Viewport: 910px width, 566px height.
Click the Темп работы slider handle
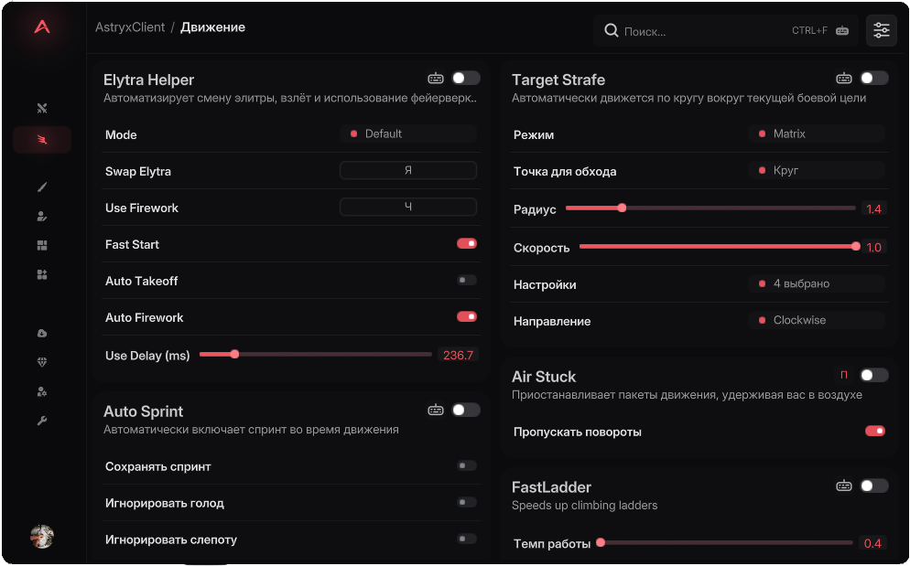coord(601,542)
